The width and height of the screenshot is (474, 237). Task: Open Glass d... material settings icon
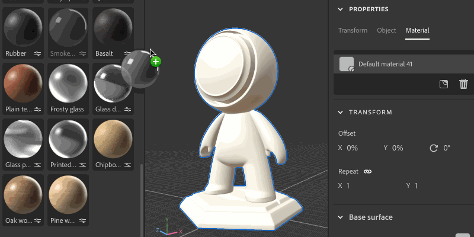tap(127, 109)
